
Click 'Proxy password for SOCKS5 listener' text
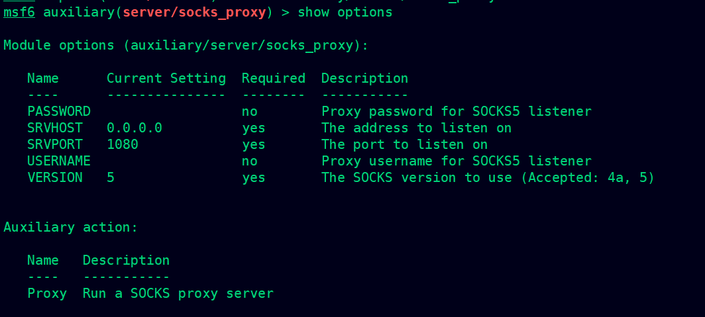pyautogui.click(x=457, y=111)
